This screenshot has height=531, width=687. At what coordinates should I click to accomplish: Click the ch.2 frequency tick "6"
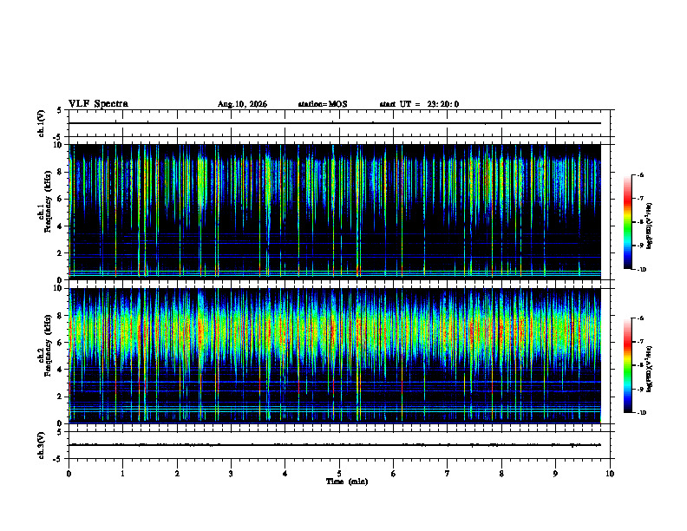click(x=60, y=343)
